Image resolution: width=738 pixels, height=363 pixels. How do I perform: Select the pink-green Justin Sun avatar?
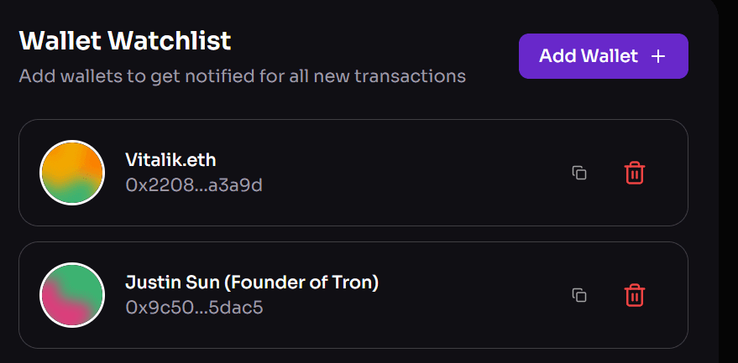tap(72, 295)
